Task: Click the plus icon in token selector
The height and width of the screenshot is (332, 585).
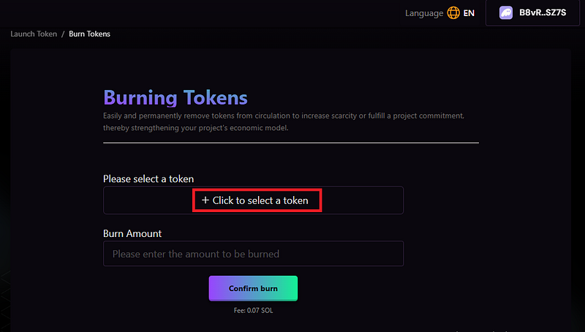Action: coord(205,200)
